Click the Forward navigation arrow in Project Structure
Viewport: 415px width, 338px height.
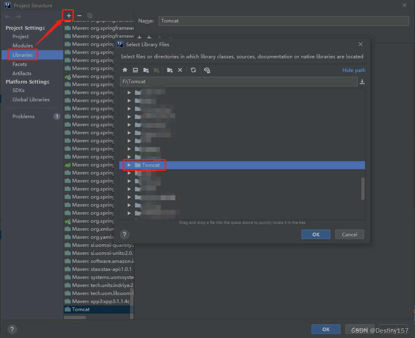18,16
